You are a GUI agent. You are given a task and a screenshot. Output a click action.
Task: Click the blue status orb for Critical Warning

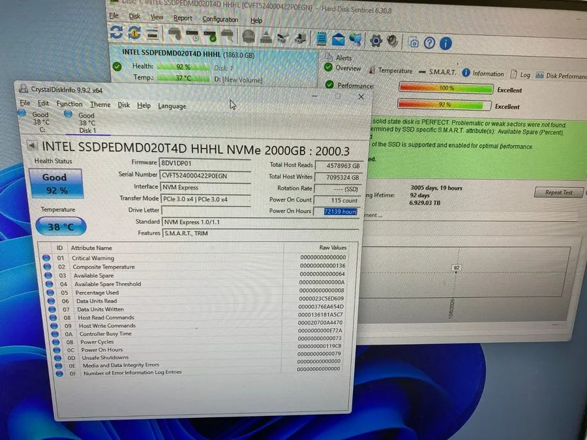[46, 257]
